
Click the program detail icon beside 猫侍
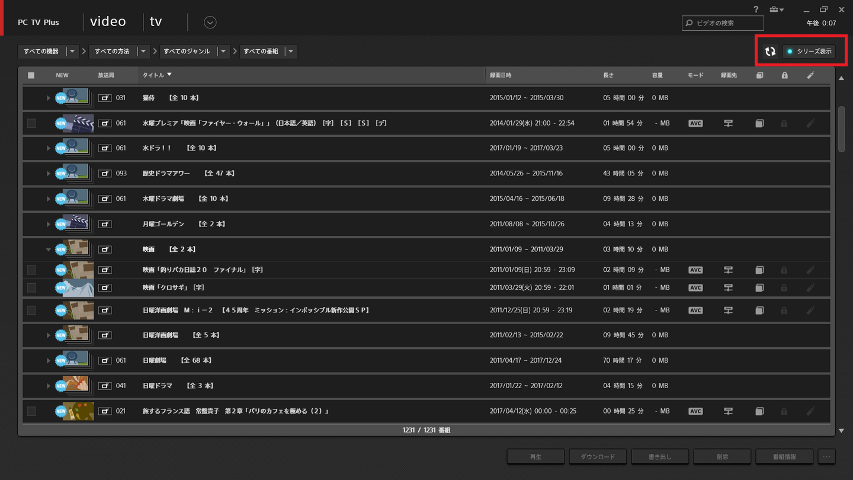point(105,97)
